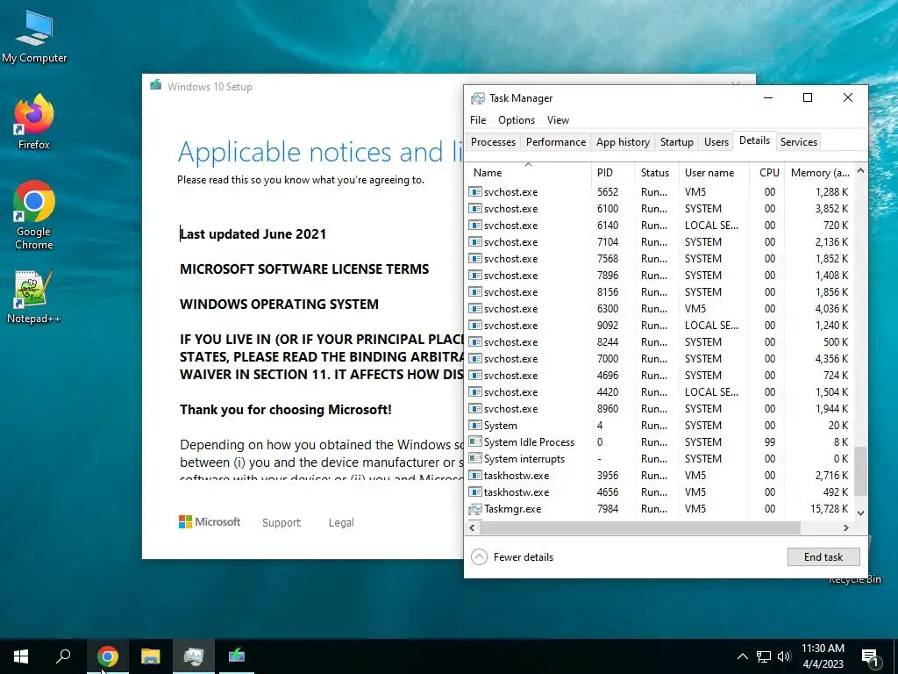This screenshot has height=674, width=898.
Task: Open the Support link in Setup
Action: (x=282, y=523)
